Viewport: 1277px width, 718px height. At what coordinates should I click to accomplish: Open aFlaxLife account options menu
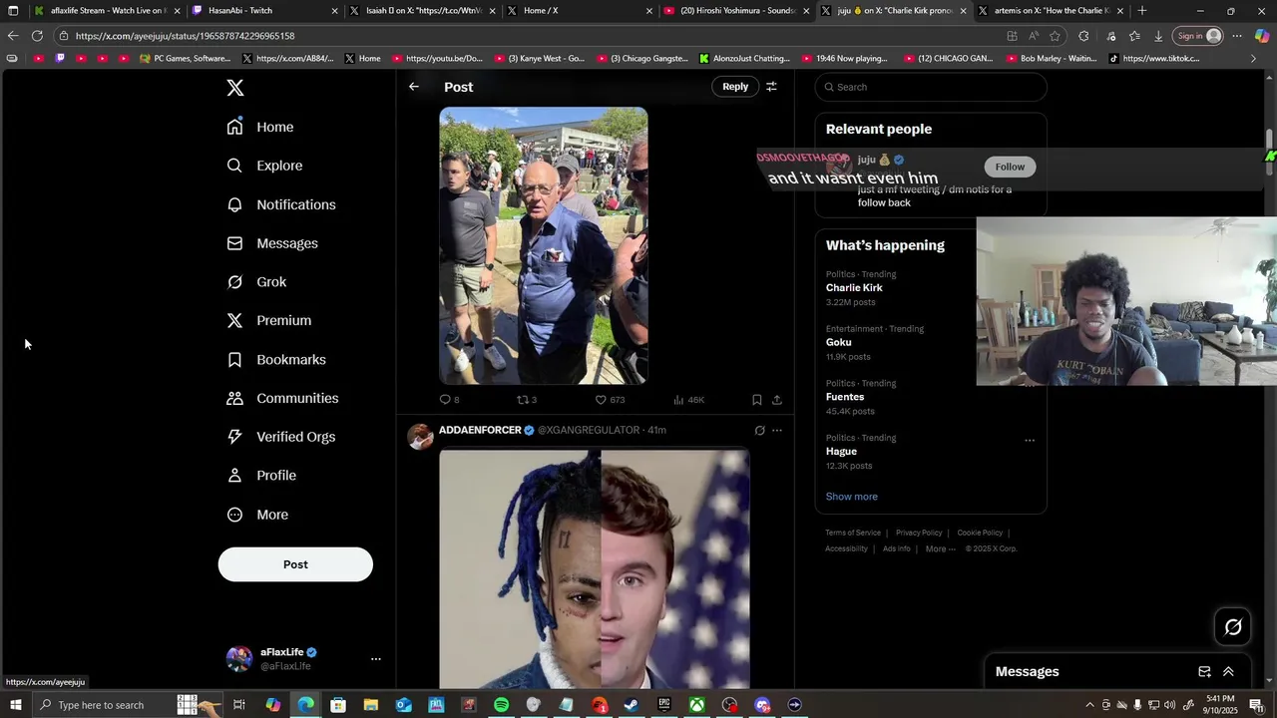[376, 659]
